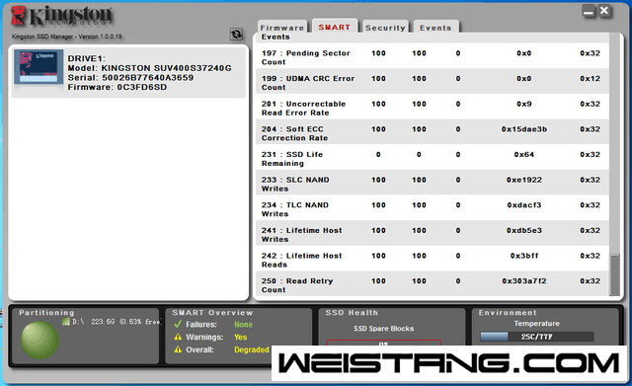Open the Firmware tab
The image size is (632, 386).
[x=282, y=27]
